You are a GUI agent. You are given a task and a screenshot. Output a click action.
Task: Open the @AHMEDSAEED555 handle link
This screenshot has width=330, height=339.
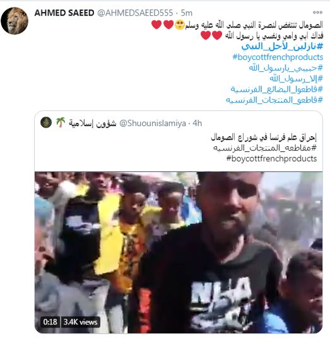135,13
